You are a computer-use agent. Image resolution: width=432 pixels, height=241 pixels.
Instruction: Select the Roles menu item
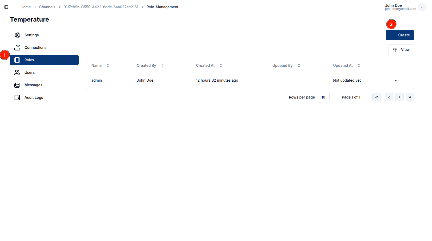(x=44, y=60)
